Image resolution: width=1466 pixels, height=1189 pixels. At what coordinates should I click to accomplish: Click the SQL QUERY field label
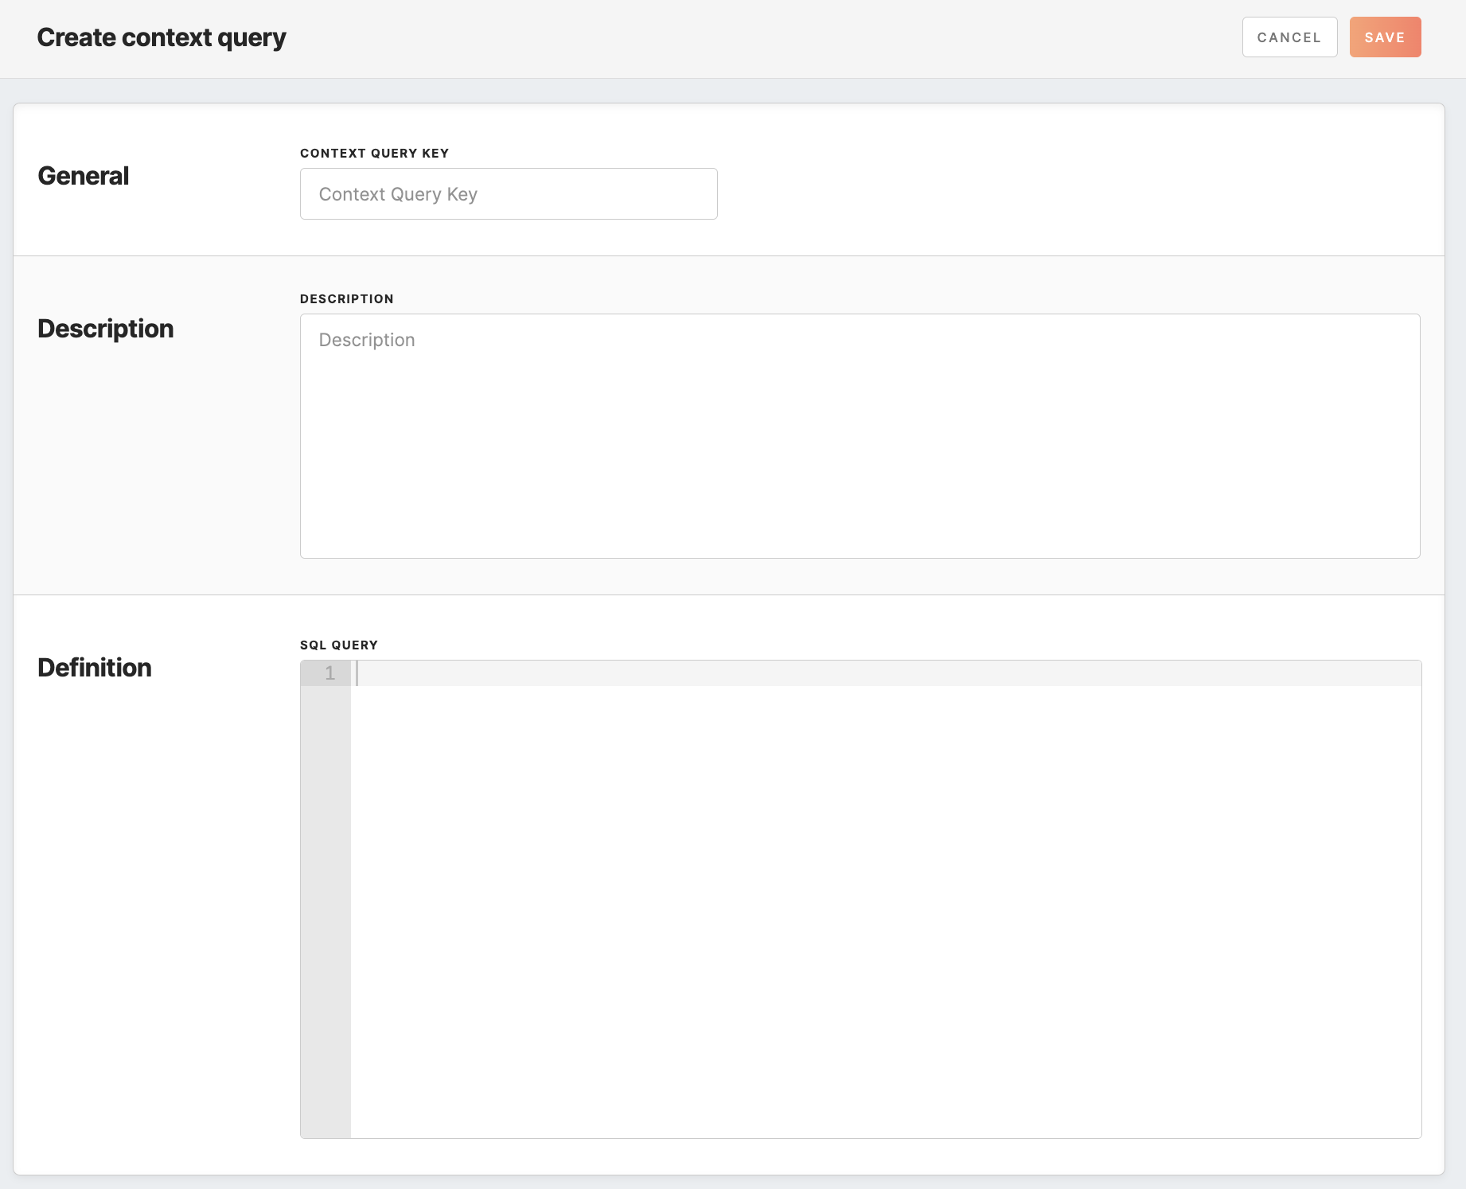[x=339, y=645]
